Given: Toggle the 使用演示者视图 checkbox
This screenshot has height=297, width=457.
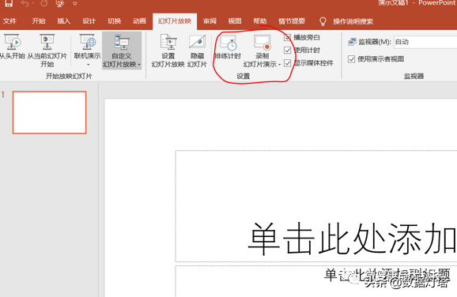Looking at the screenshot, I should (x=352, y=59).
